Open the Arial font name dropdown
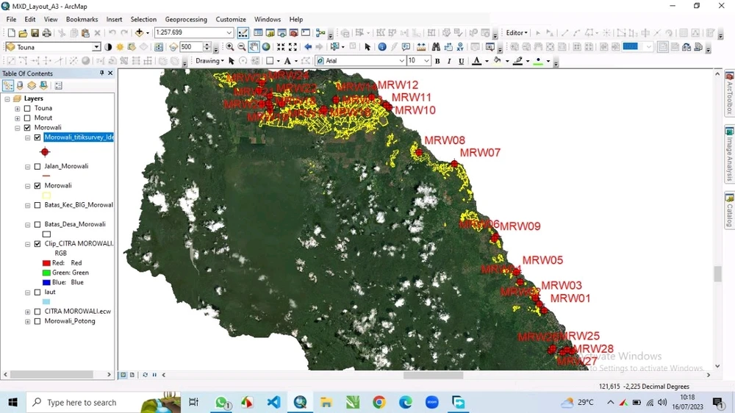Image resolution: width=735 pixels, height=413 pixels. click(401, 61)
